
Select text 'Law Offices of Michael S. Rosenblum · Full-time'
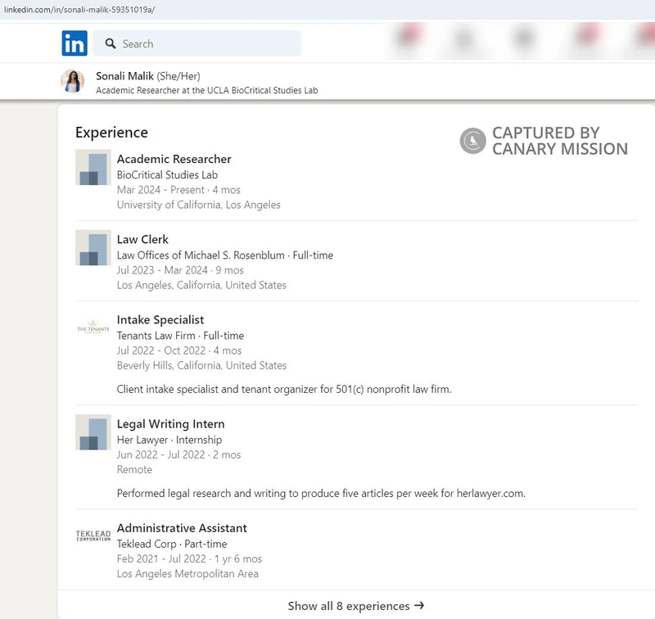(x=224, y=255)
